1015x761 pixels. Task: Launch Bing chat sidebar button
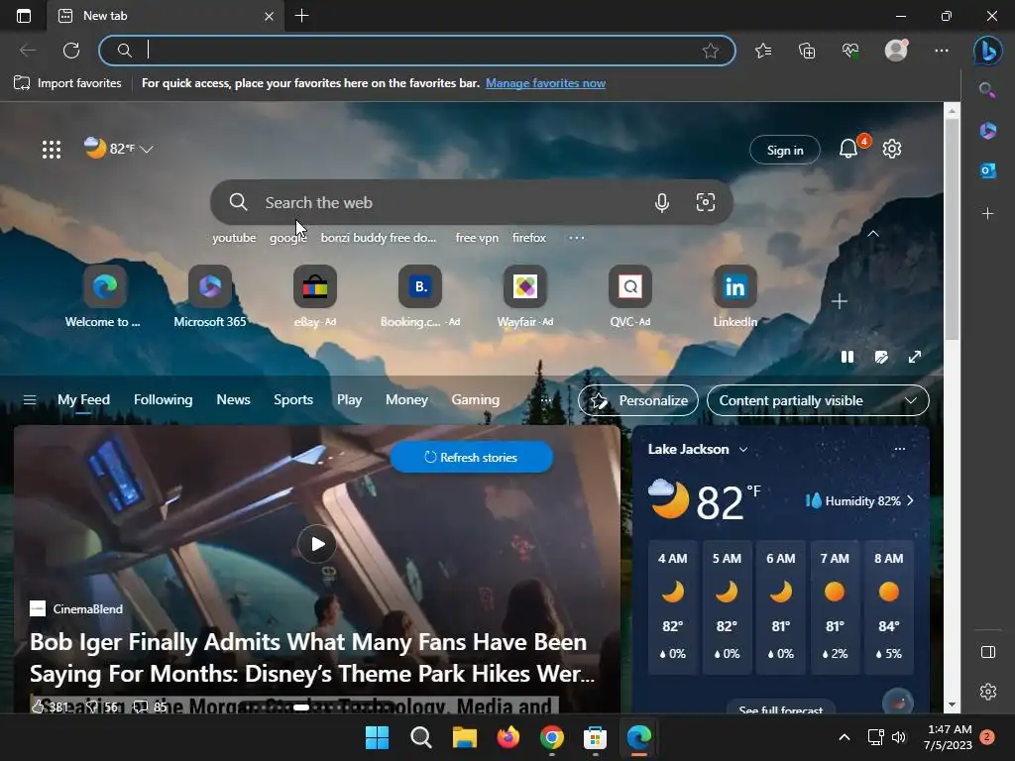tap(988, 51)
